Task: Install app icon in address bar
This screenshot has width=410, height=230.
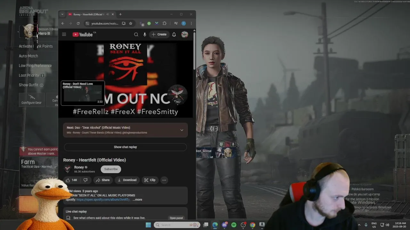Action: coord(124,23)
